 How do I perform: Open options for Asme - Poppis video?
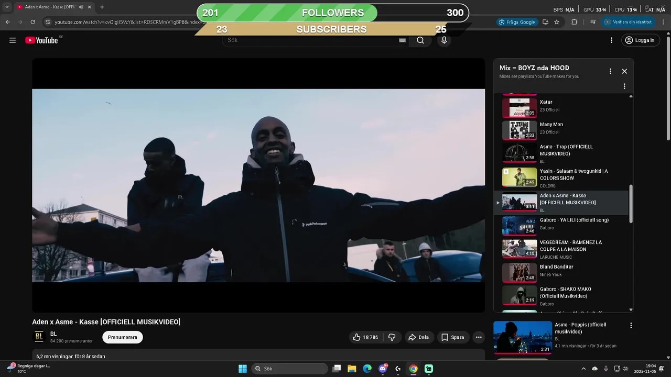[631, 325]
